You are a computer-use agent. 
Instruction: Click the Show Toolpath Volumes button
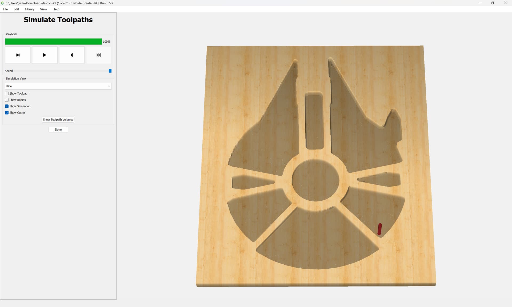[58, 120]
